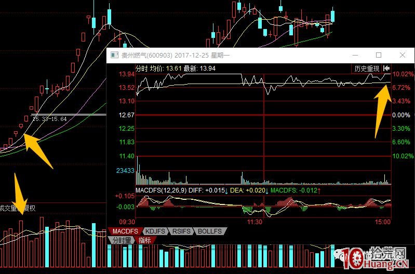This screenshot has width=415, height=274.
Task: Click the 12.67 baseline price label
Action: [127, 115]
